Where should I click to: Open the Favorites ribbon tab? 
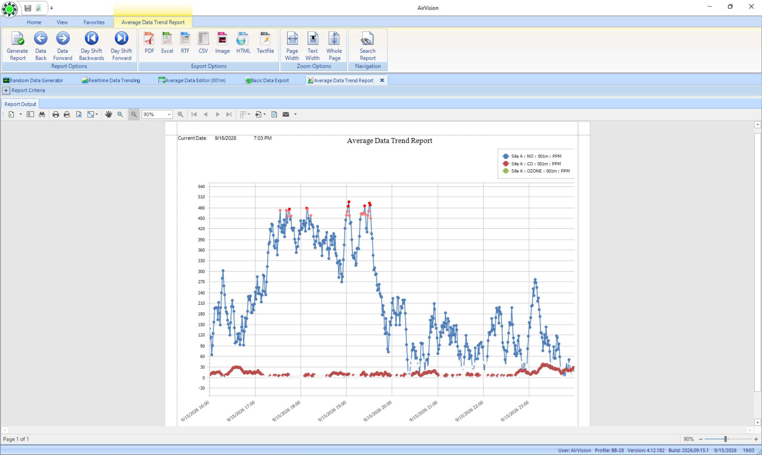94,22
